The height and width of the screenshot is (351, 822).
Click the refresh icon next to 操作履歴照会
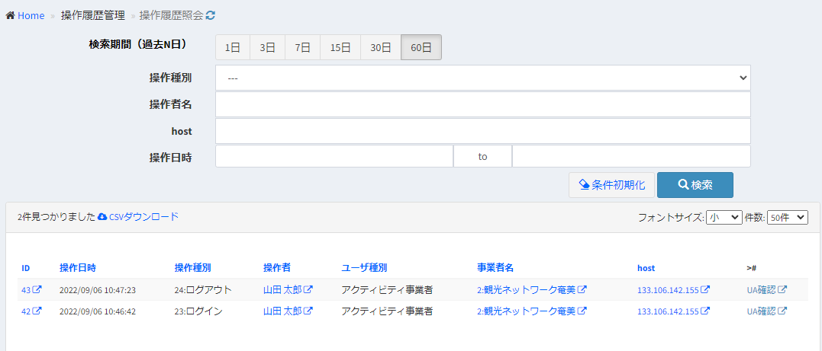pos(210,16)
